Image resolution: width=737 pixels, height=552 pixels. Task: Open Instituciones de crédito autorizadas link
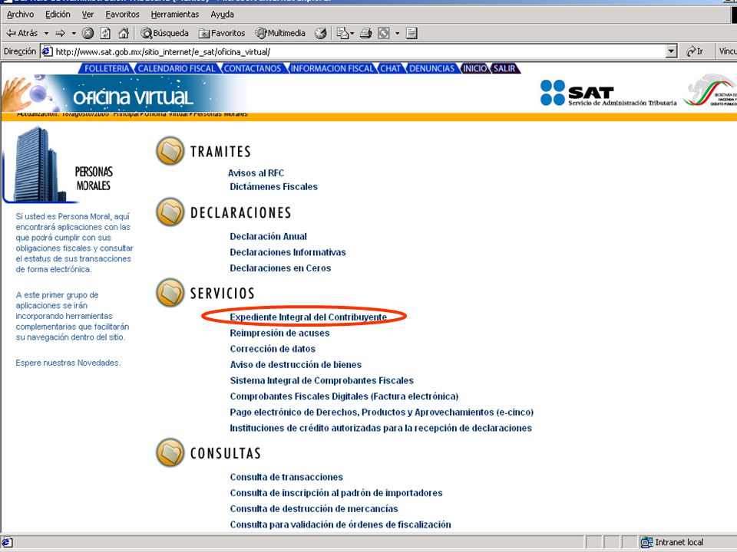381,429
